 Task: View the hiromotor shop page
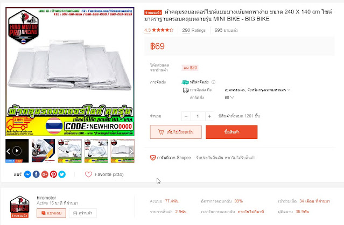tap(83, 213)
